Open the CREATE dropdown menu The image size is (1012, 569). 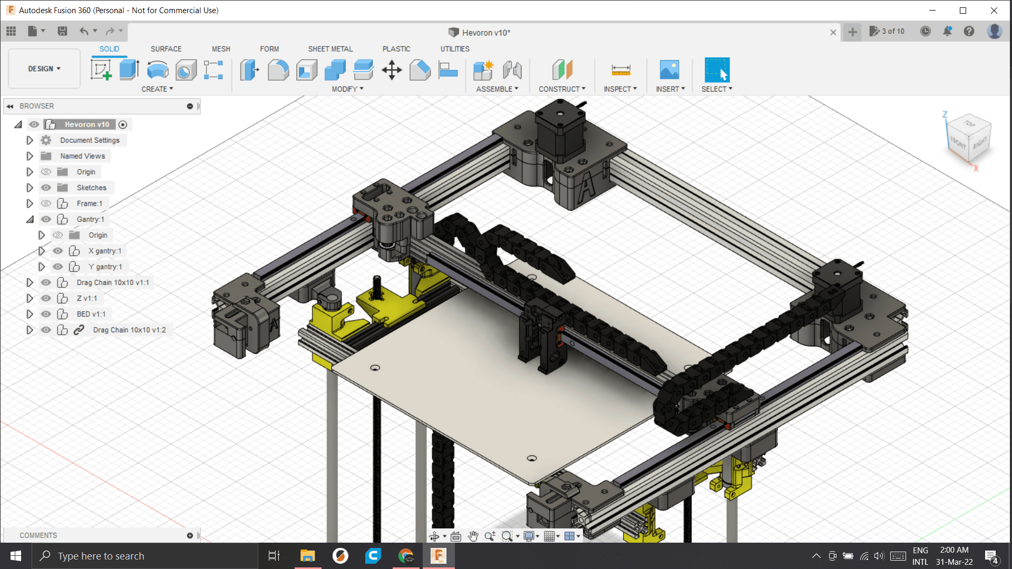click(x=157, y=89)
